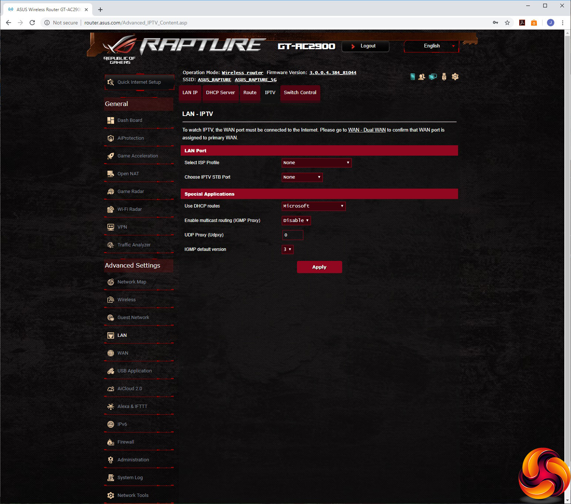Screen dimensions: 571x504
Task: Open IGMP Proxy multicast routing dropdown
Action: [296, 220]
